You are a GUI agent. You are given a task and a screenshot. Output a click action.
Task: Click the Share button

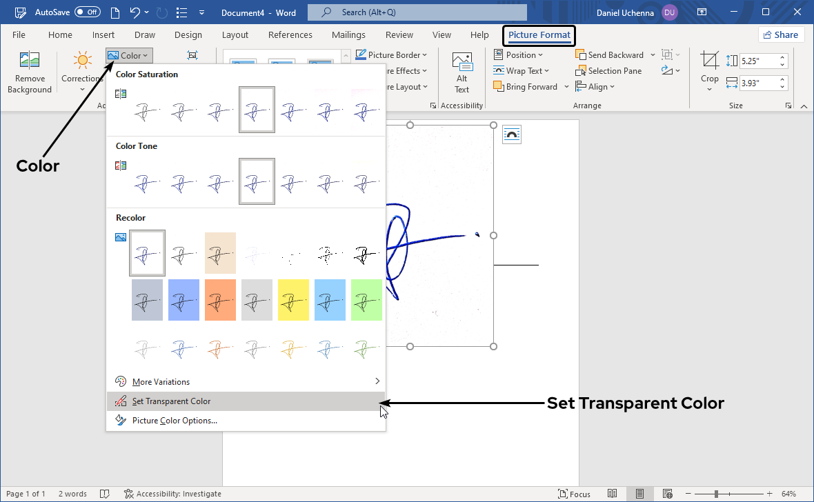pos(781,34)
